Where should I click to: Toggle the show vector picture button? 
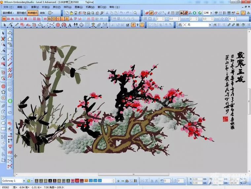186,13
